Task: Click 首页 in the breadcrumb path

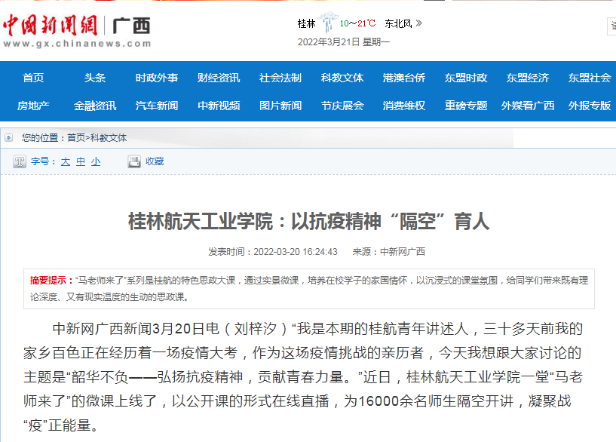Action: pyautogui.click(x=75, y=138)
